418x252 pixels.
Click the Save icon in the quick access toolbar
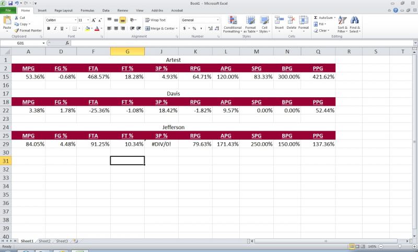pyautogui.click(x=10, y=3)
